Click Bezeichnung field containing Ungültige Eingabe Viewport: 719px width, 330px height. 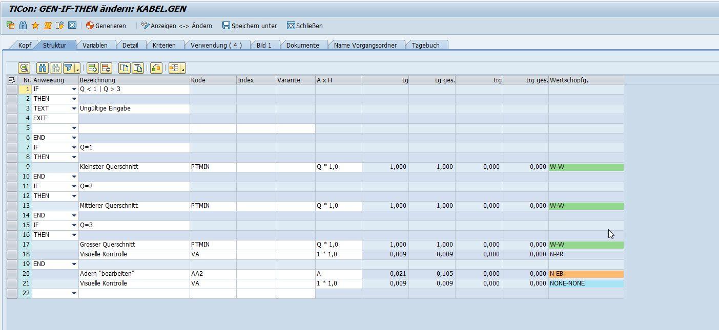tap(133, 108)
